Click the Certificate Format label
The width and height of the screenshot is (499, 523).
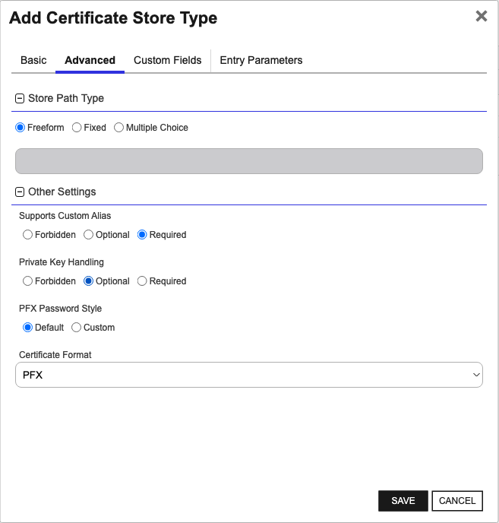coord(55,355)
